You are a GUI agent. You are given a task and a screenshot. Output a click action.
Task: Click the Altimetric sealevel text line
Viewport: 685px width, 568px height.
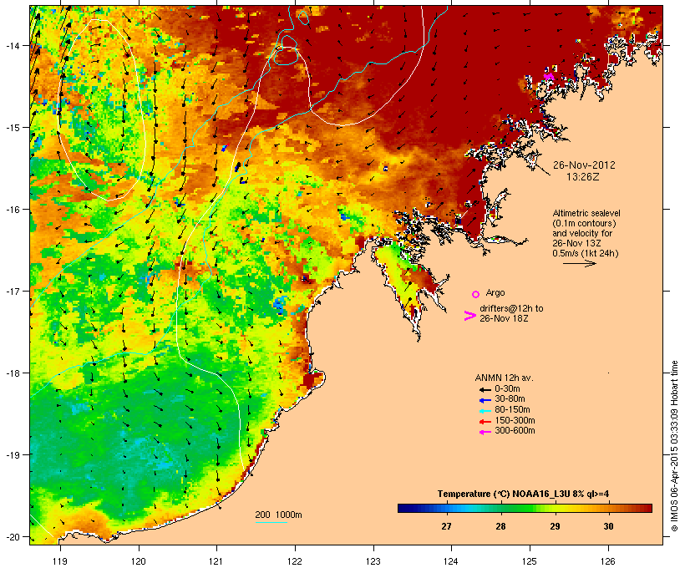click(x=586, y=213)
